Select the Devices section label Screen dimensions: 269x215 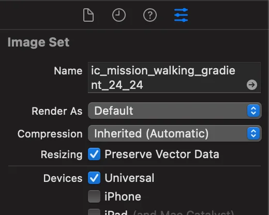pos(63,178)
